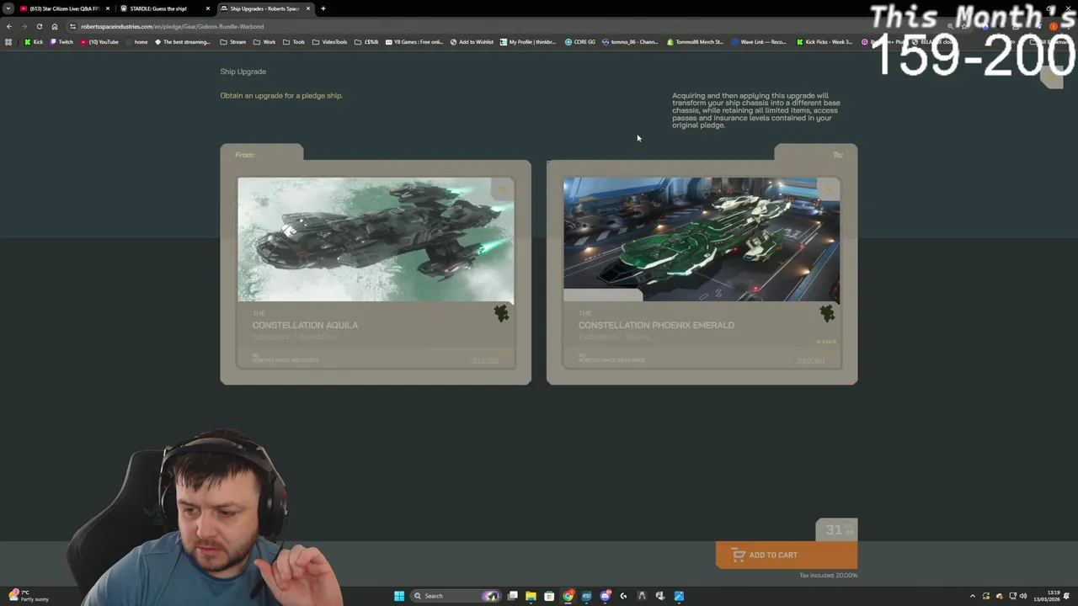Open Logitech G Hub taskbar icon
This screenshot has width=1078, height=606.
(x=624, y=596)
